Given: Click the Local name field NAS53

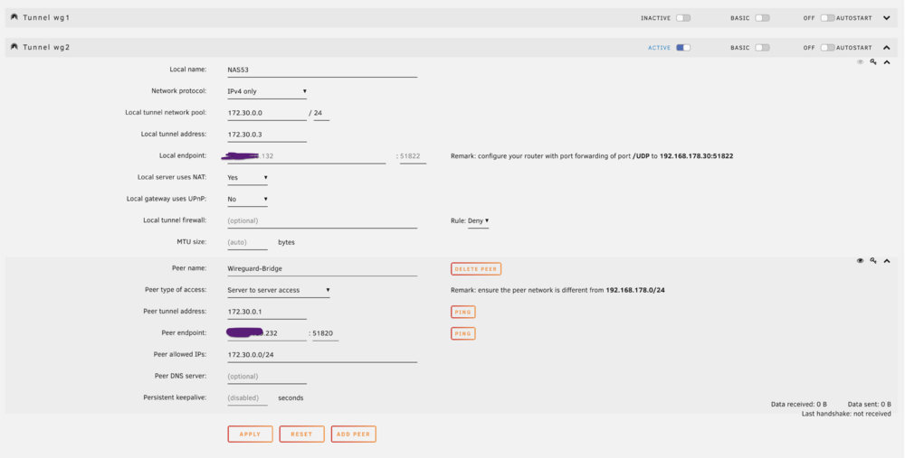Looking at the screenshot, I should coord(322,70).
